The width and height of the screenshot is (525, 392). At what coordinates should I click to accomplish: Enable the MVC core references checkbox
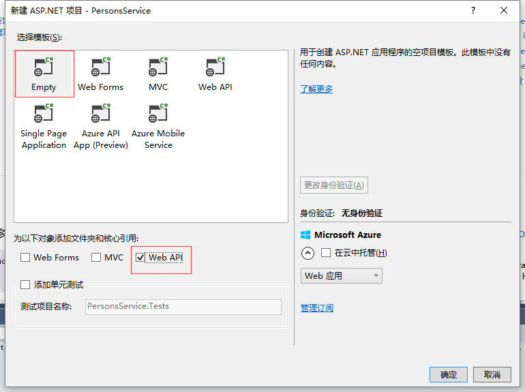coord(96,258)
